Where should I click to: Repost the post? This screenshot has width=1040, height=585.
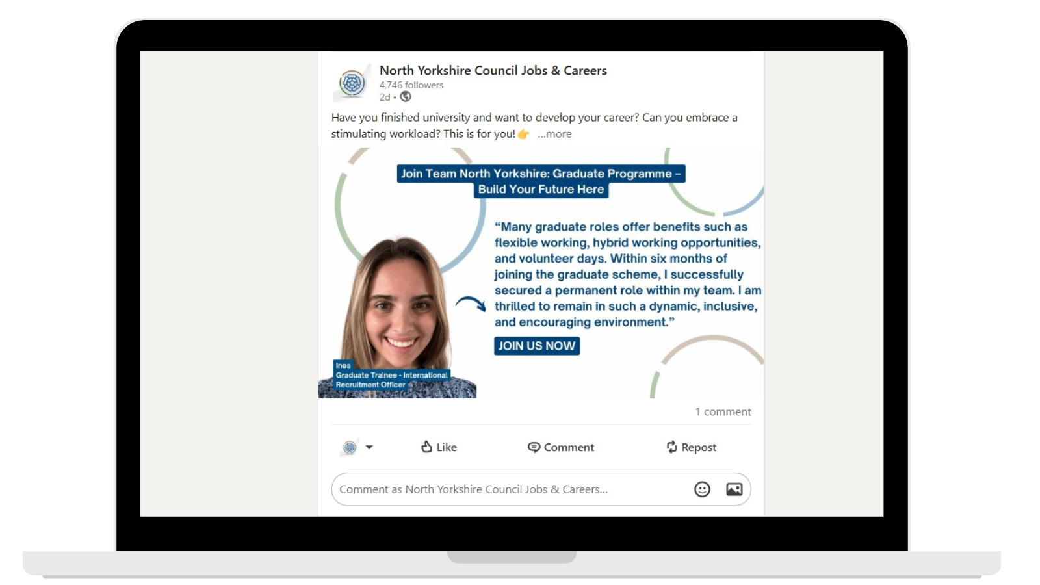pyautogui.click(x=691, y=447)
